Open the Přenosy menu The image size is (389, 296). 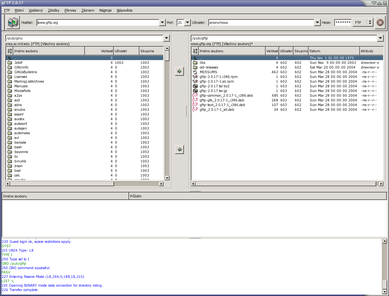click(70, 10)
